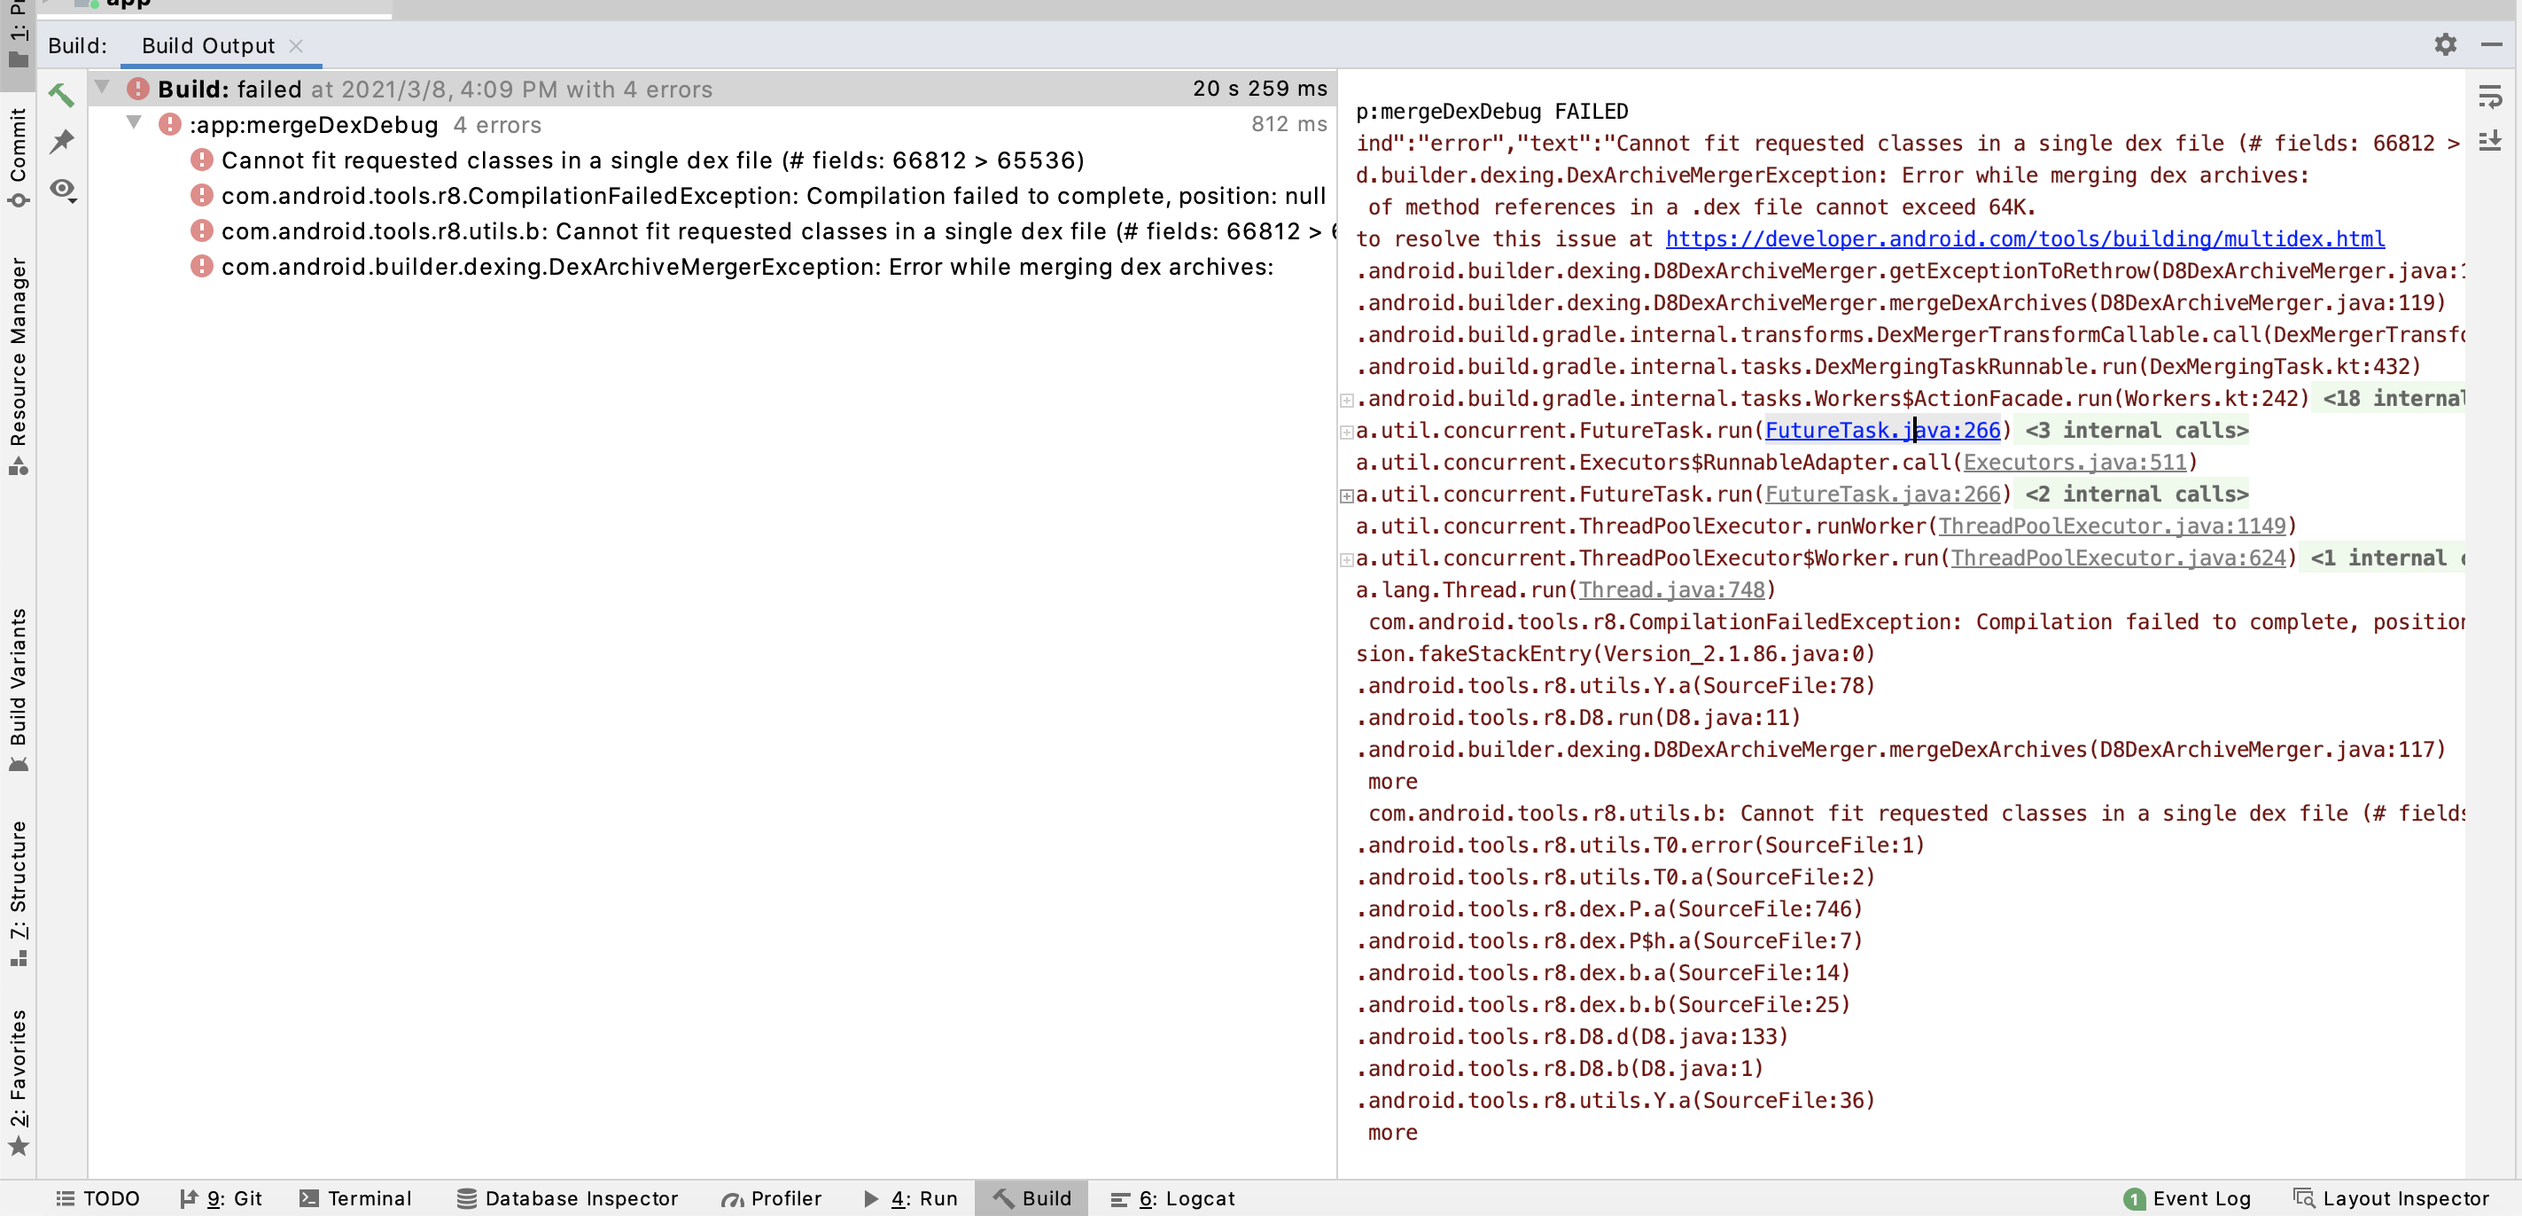Hide the Build tool window with minus icon

(x=2492, y=45)
